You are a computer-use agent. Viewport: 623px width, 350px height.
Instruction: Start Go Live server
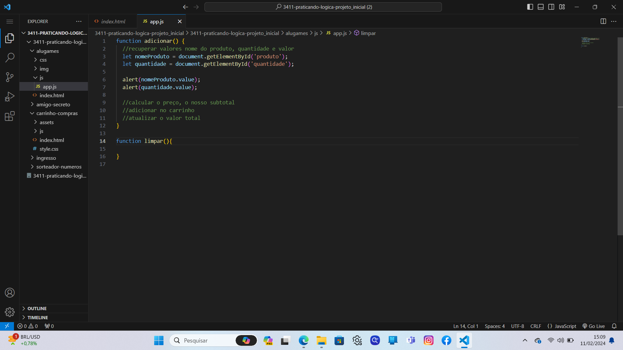click(x=593, y=326)
